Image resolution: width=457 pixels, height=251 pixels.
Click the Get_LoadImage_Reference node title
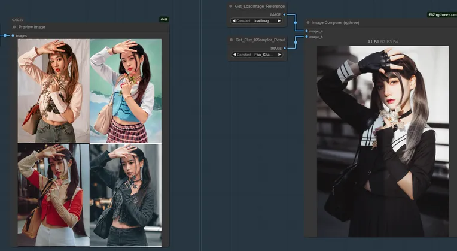tap(260, 6)
